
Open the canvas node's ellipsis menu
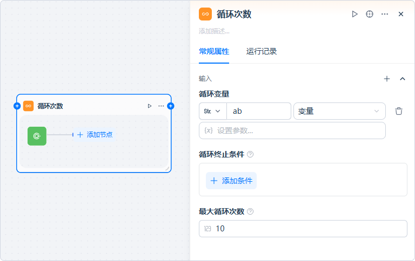tap(161, 106)
